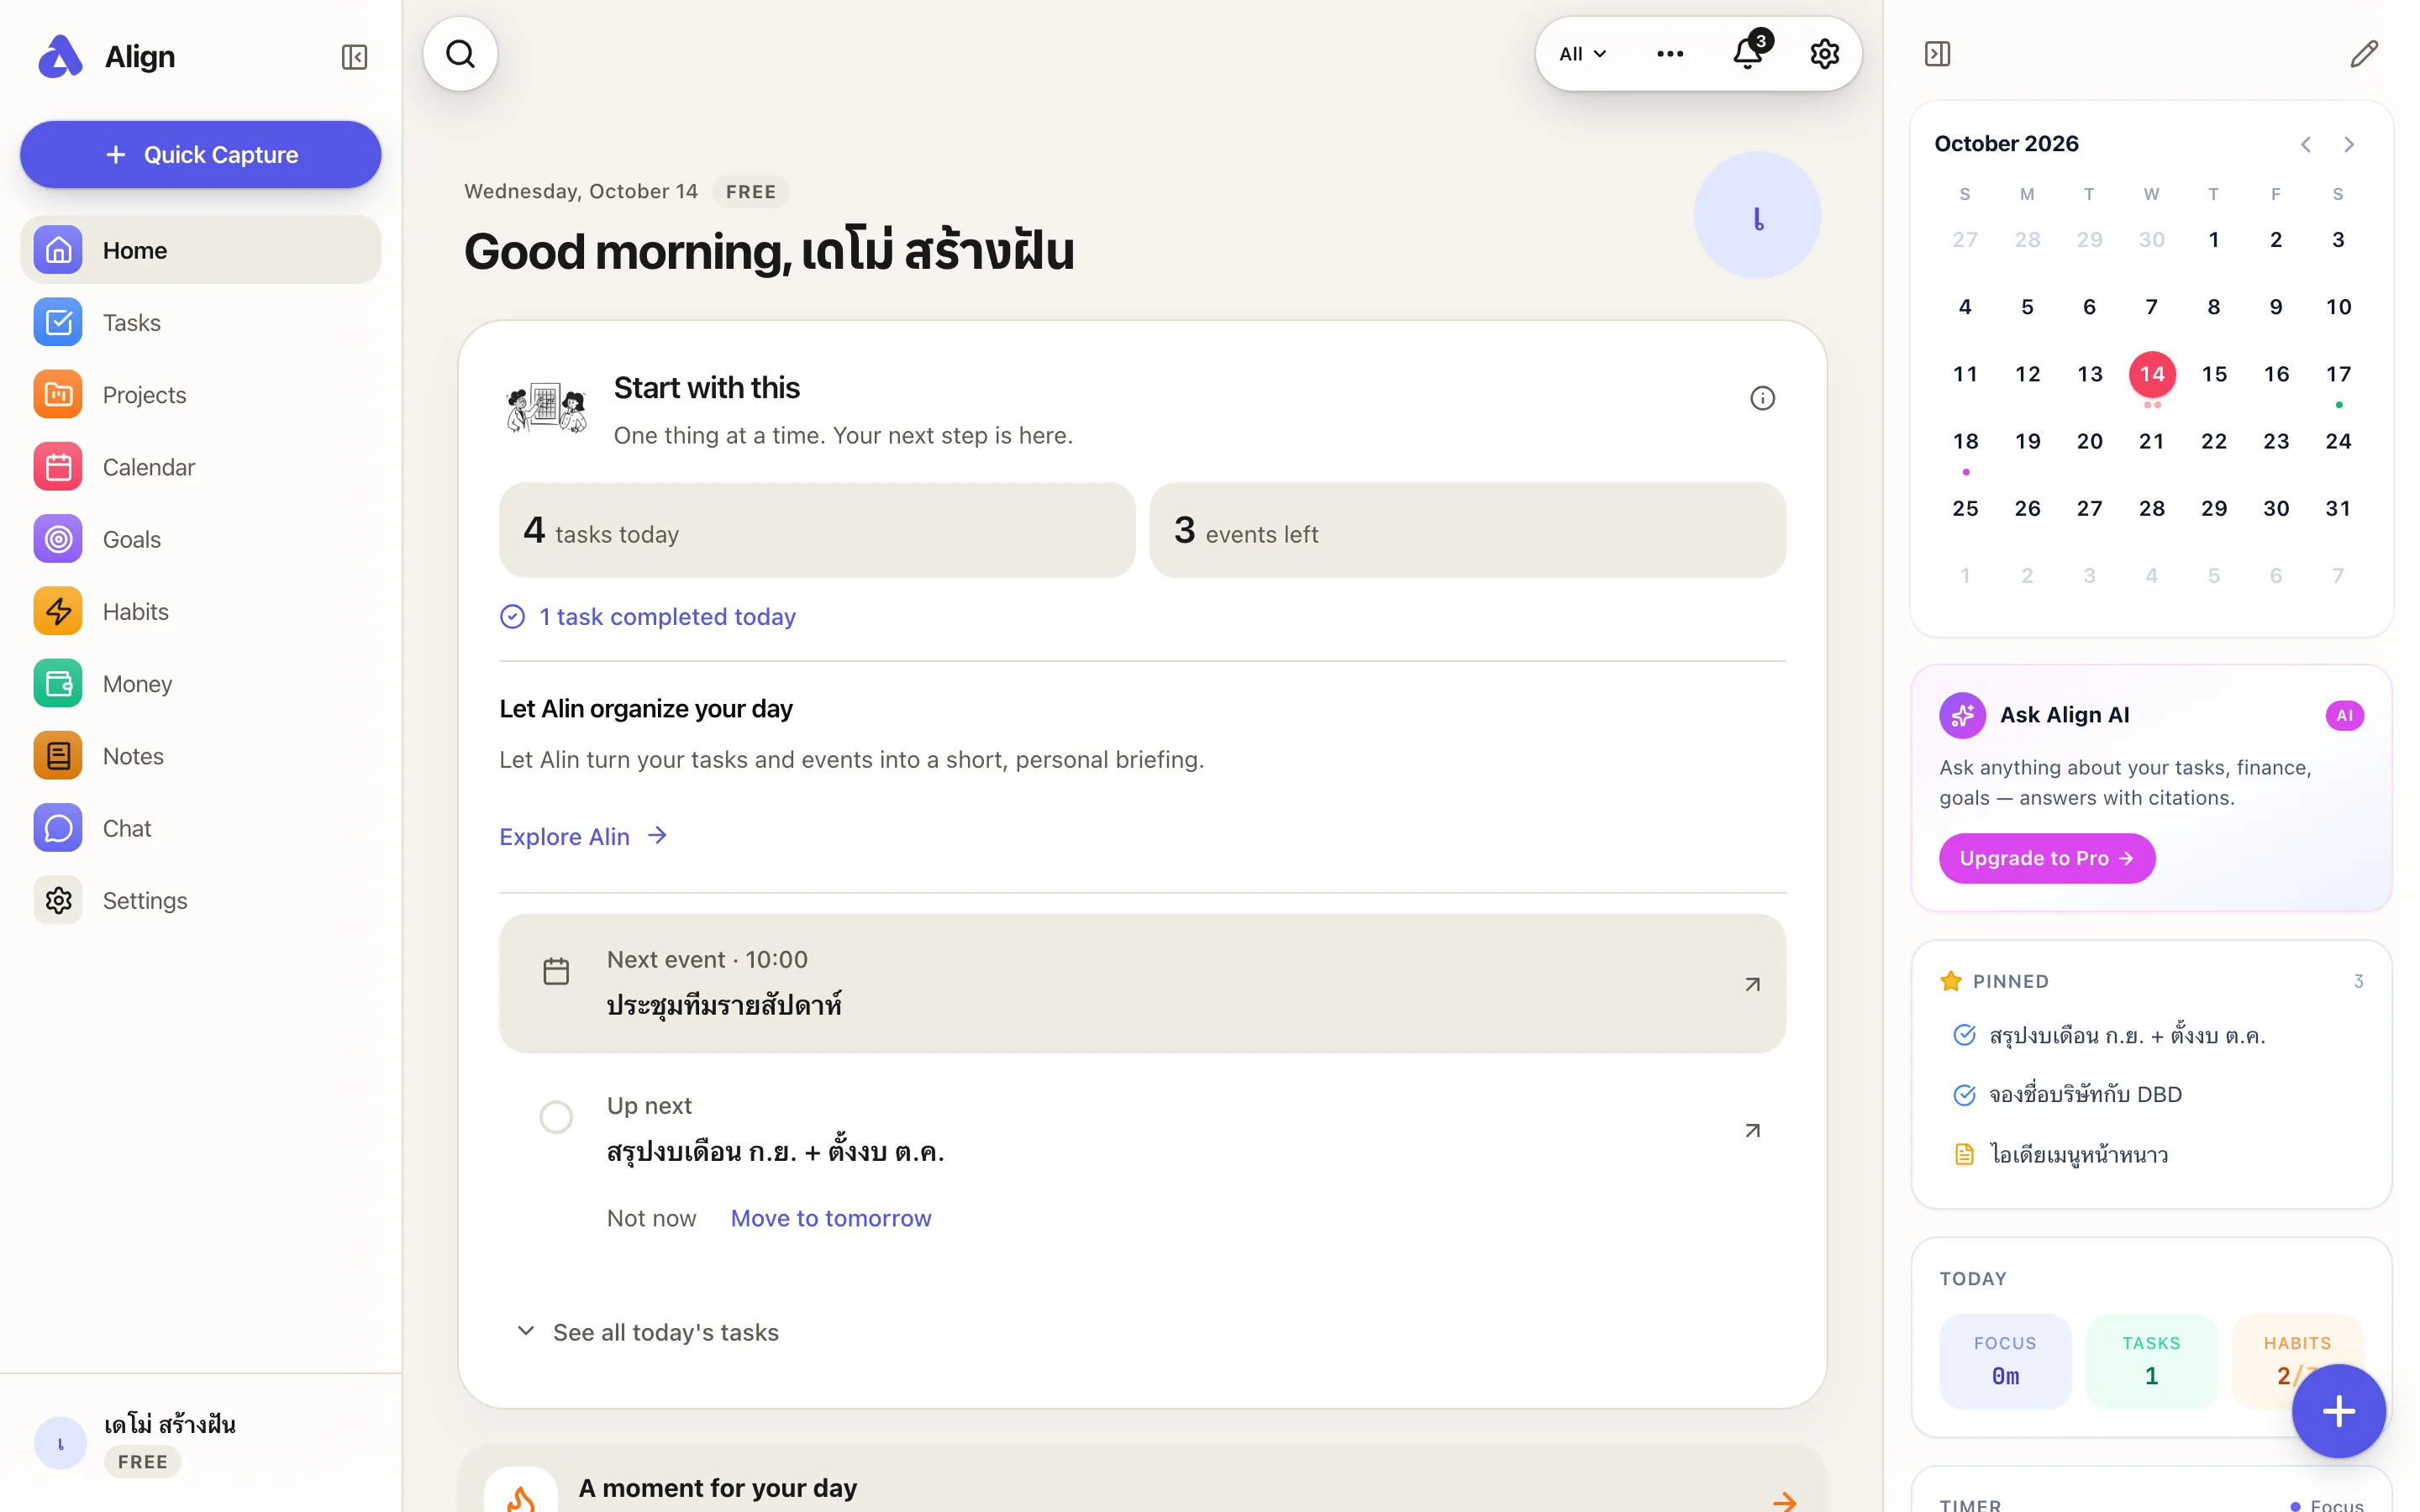Open Projects in the sidebar
2420x1512 pixels.
click(x=200, y=395)
